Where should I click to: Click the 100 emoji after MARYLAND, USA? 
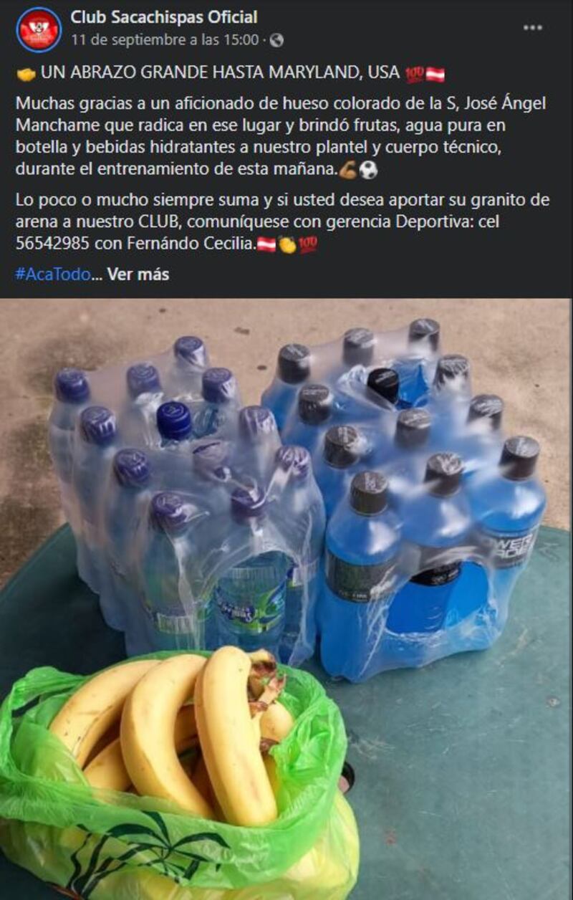pyautogui.click(x=415, y=73)
